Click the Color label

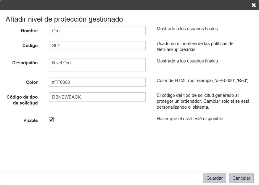point(32,82)
